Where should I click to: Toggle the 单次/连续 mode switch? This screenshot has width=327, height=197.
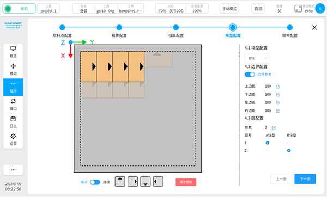click(x=95, y=182)
